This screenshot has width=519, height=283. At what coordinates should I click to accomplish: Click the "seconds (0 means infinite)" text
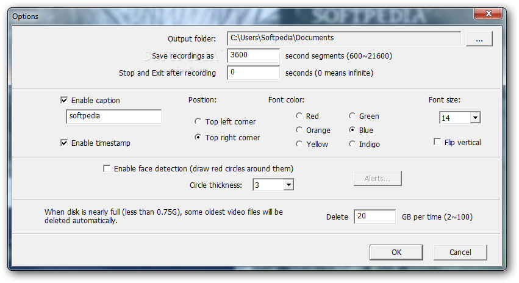point(329,73)
